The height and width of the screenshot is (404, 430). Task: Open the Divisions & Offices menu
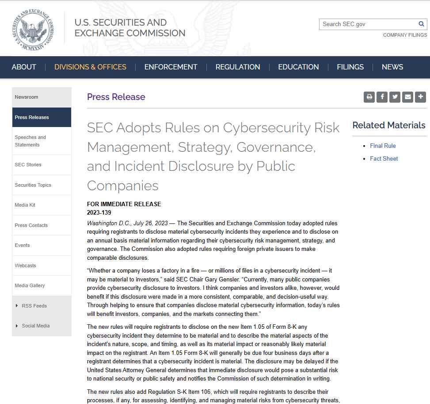(x=90, y=67)
